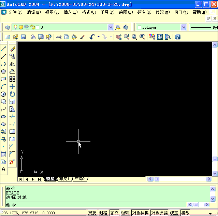Click the Scale tool
The image size is (218, 216).
point(12,102)
